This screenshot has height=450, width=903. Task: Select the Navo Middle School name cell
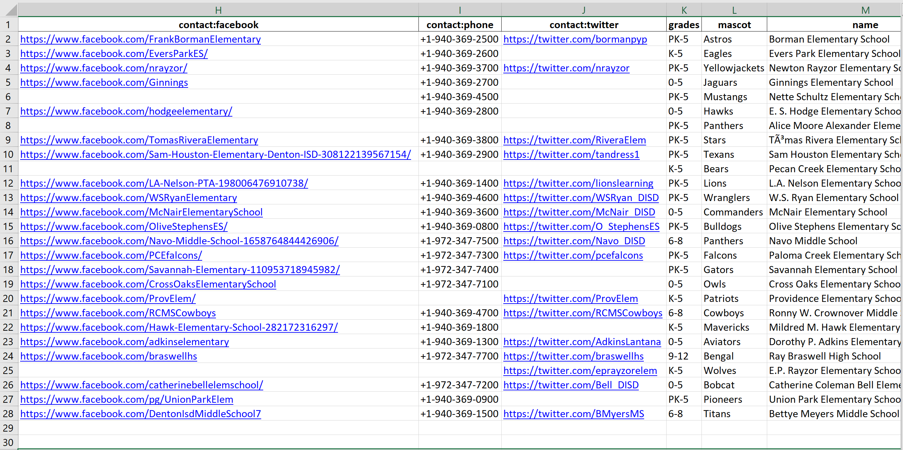[x=835, y=241]
